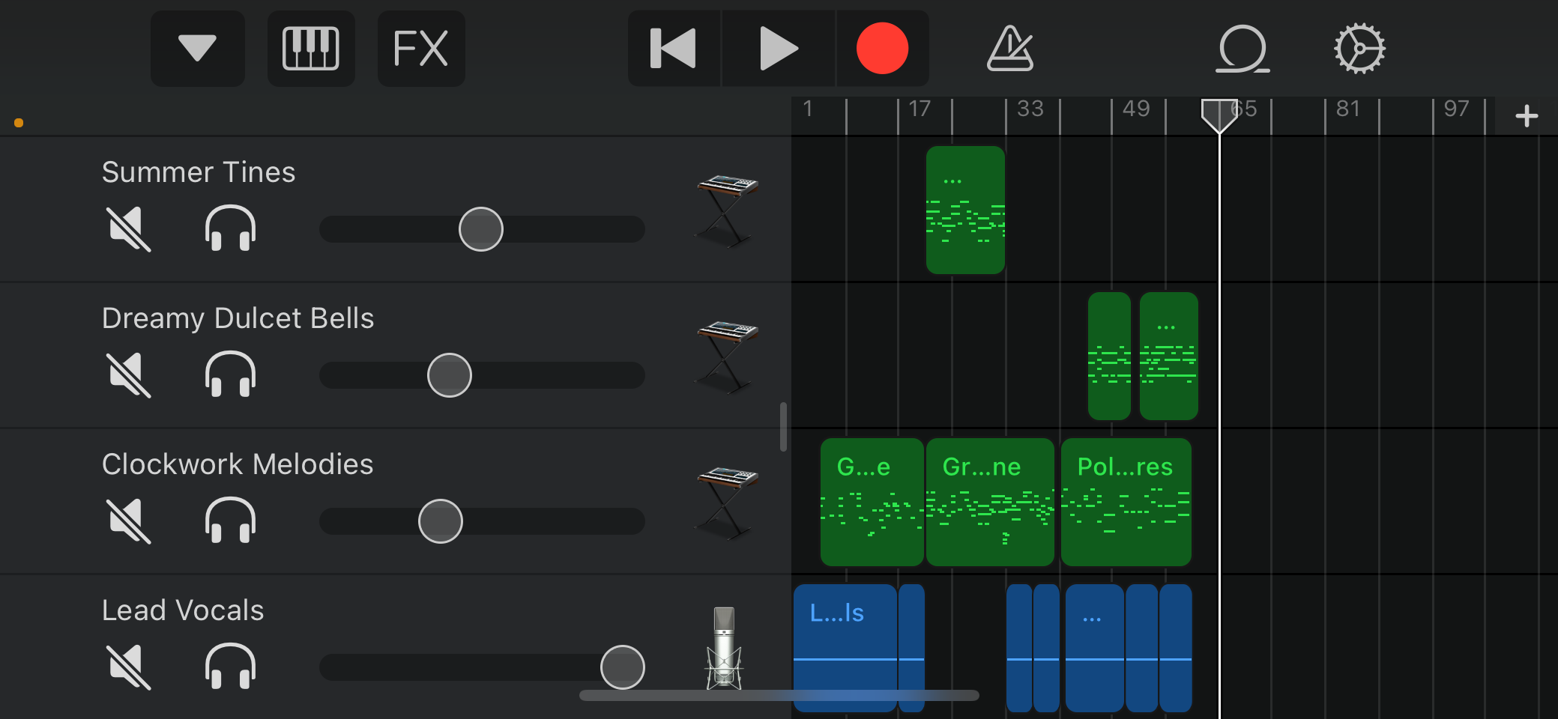Toggle the metronome
This screenshot has height=719, width=1558.
(1009, 49)
